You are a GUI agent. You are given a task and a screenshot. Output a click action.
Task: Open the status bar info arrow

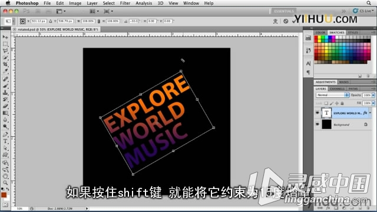(87, 208)
